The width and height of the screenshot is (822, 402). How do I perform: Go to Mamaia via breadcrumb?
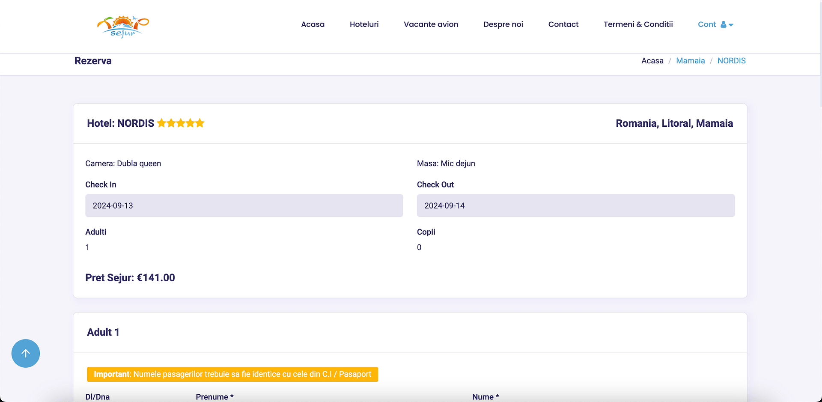click(690, 60)
